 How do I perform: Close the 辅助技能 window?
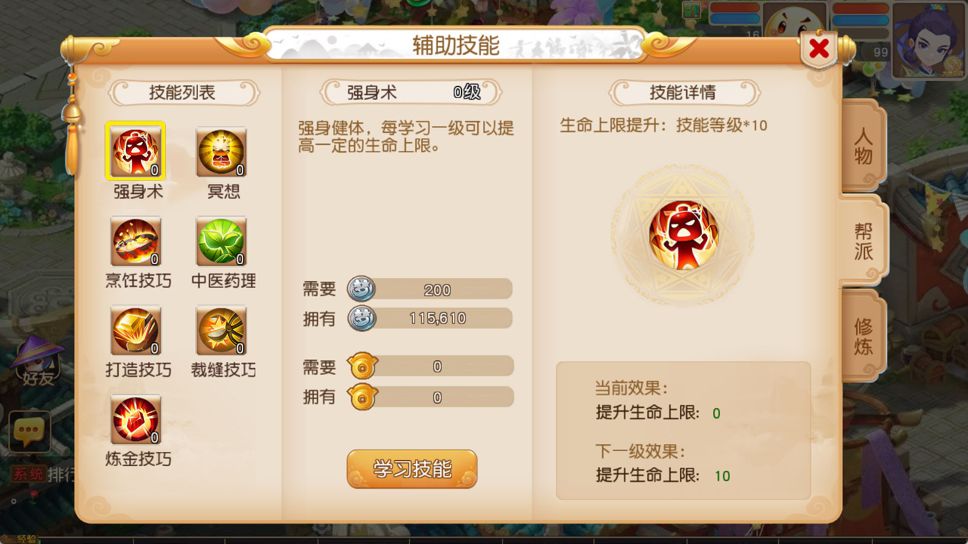pyautogui.click(x=819, y=48)
